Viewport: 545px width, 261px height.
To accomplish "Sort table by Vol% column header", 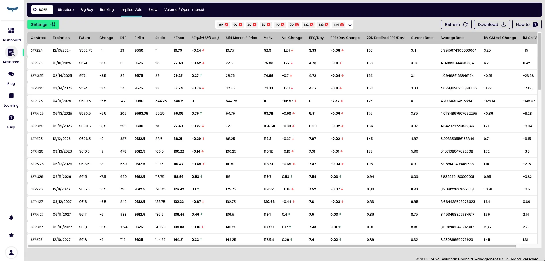I will [x=268, y=38].
